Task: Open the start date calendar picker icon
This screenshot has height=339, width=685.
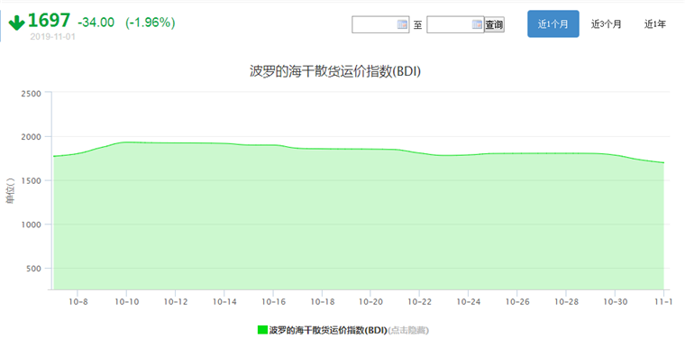Action: point(402,24)
